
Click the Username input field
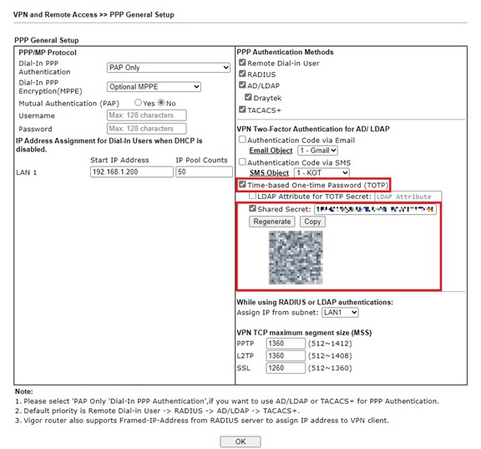[x=146, y=115]
